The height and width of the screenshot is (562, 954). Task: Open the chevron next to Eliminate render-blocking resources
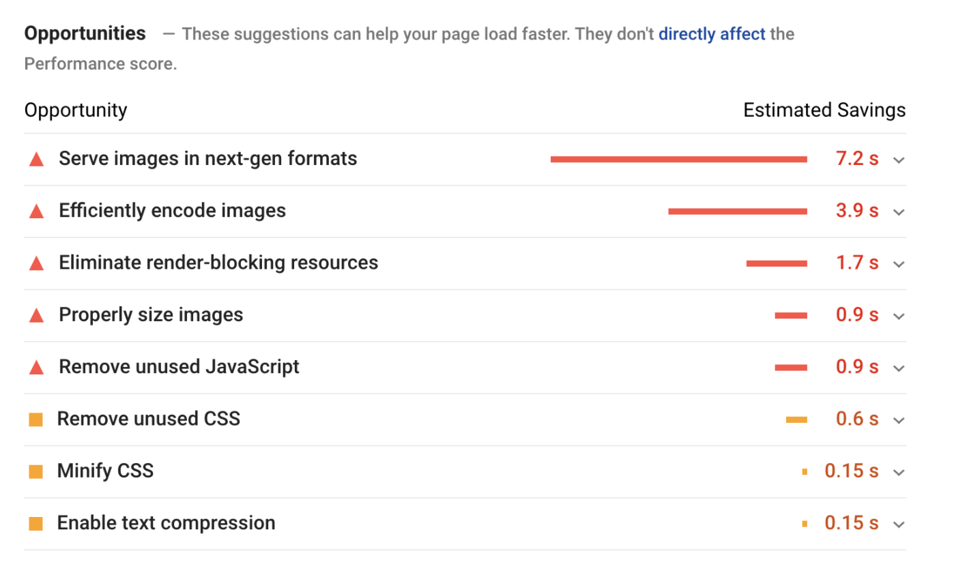(x=898, y=263)
